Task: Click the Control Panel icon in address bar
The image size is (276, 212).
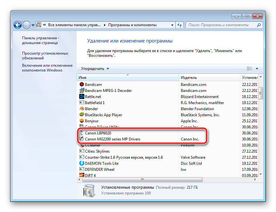Action: (39, 25)
